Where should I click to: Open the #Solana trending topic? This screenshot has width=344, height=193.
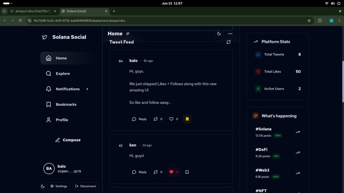[263, 129]
